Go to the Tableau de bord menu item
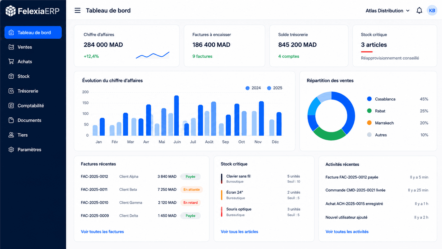Screen dimensions: 442x249 (33, 33)
